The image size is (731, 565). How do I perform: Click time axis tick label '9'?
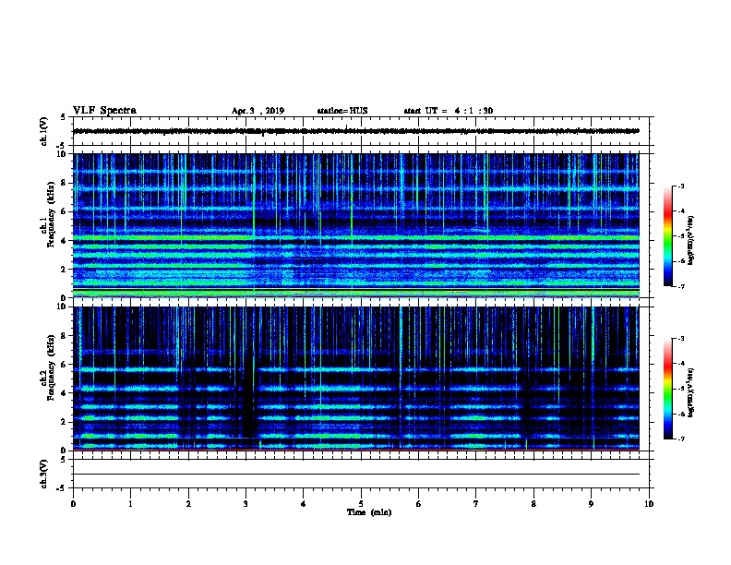tap(591, 504)
